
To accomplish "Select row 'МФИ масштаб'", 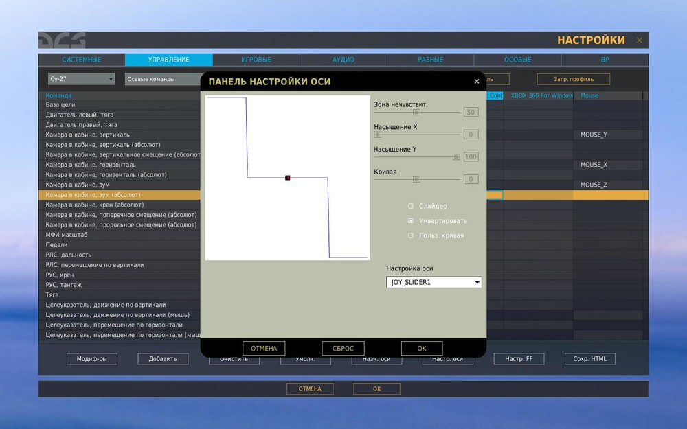I will [x=119, y=235].
